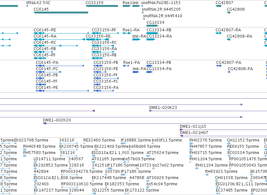Screen dimensions: 267x195
Task: Click transcript CG13334-RA
Action: point(159,36)
